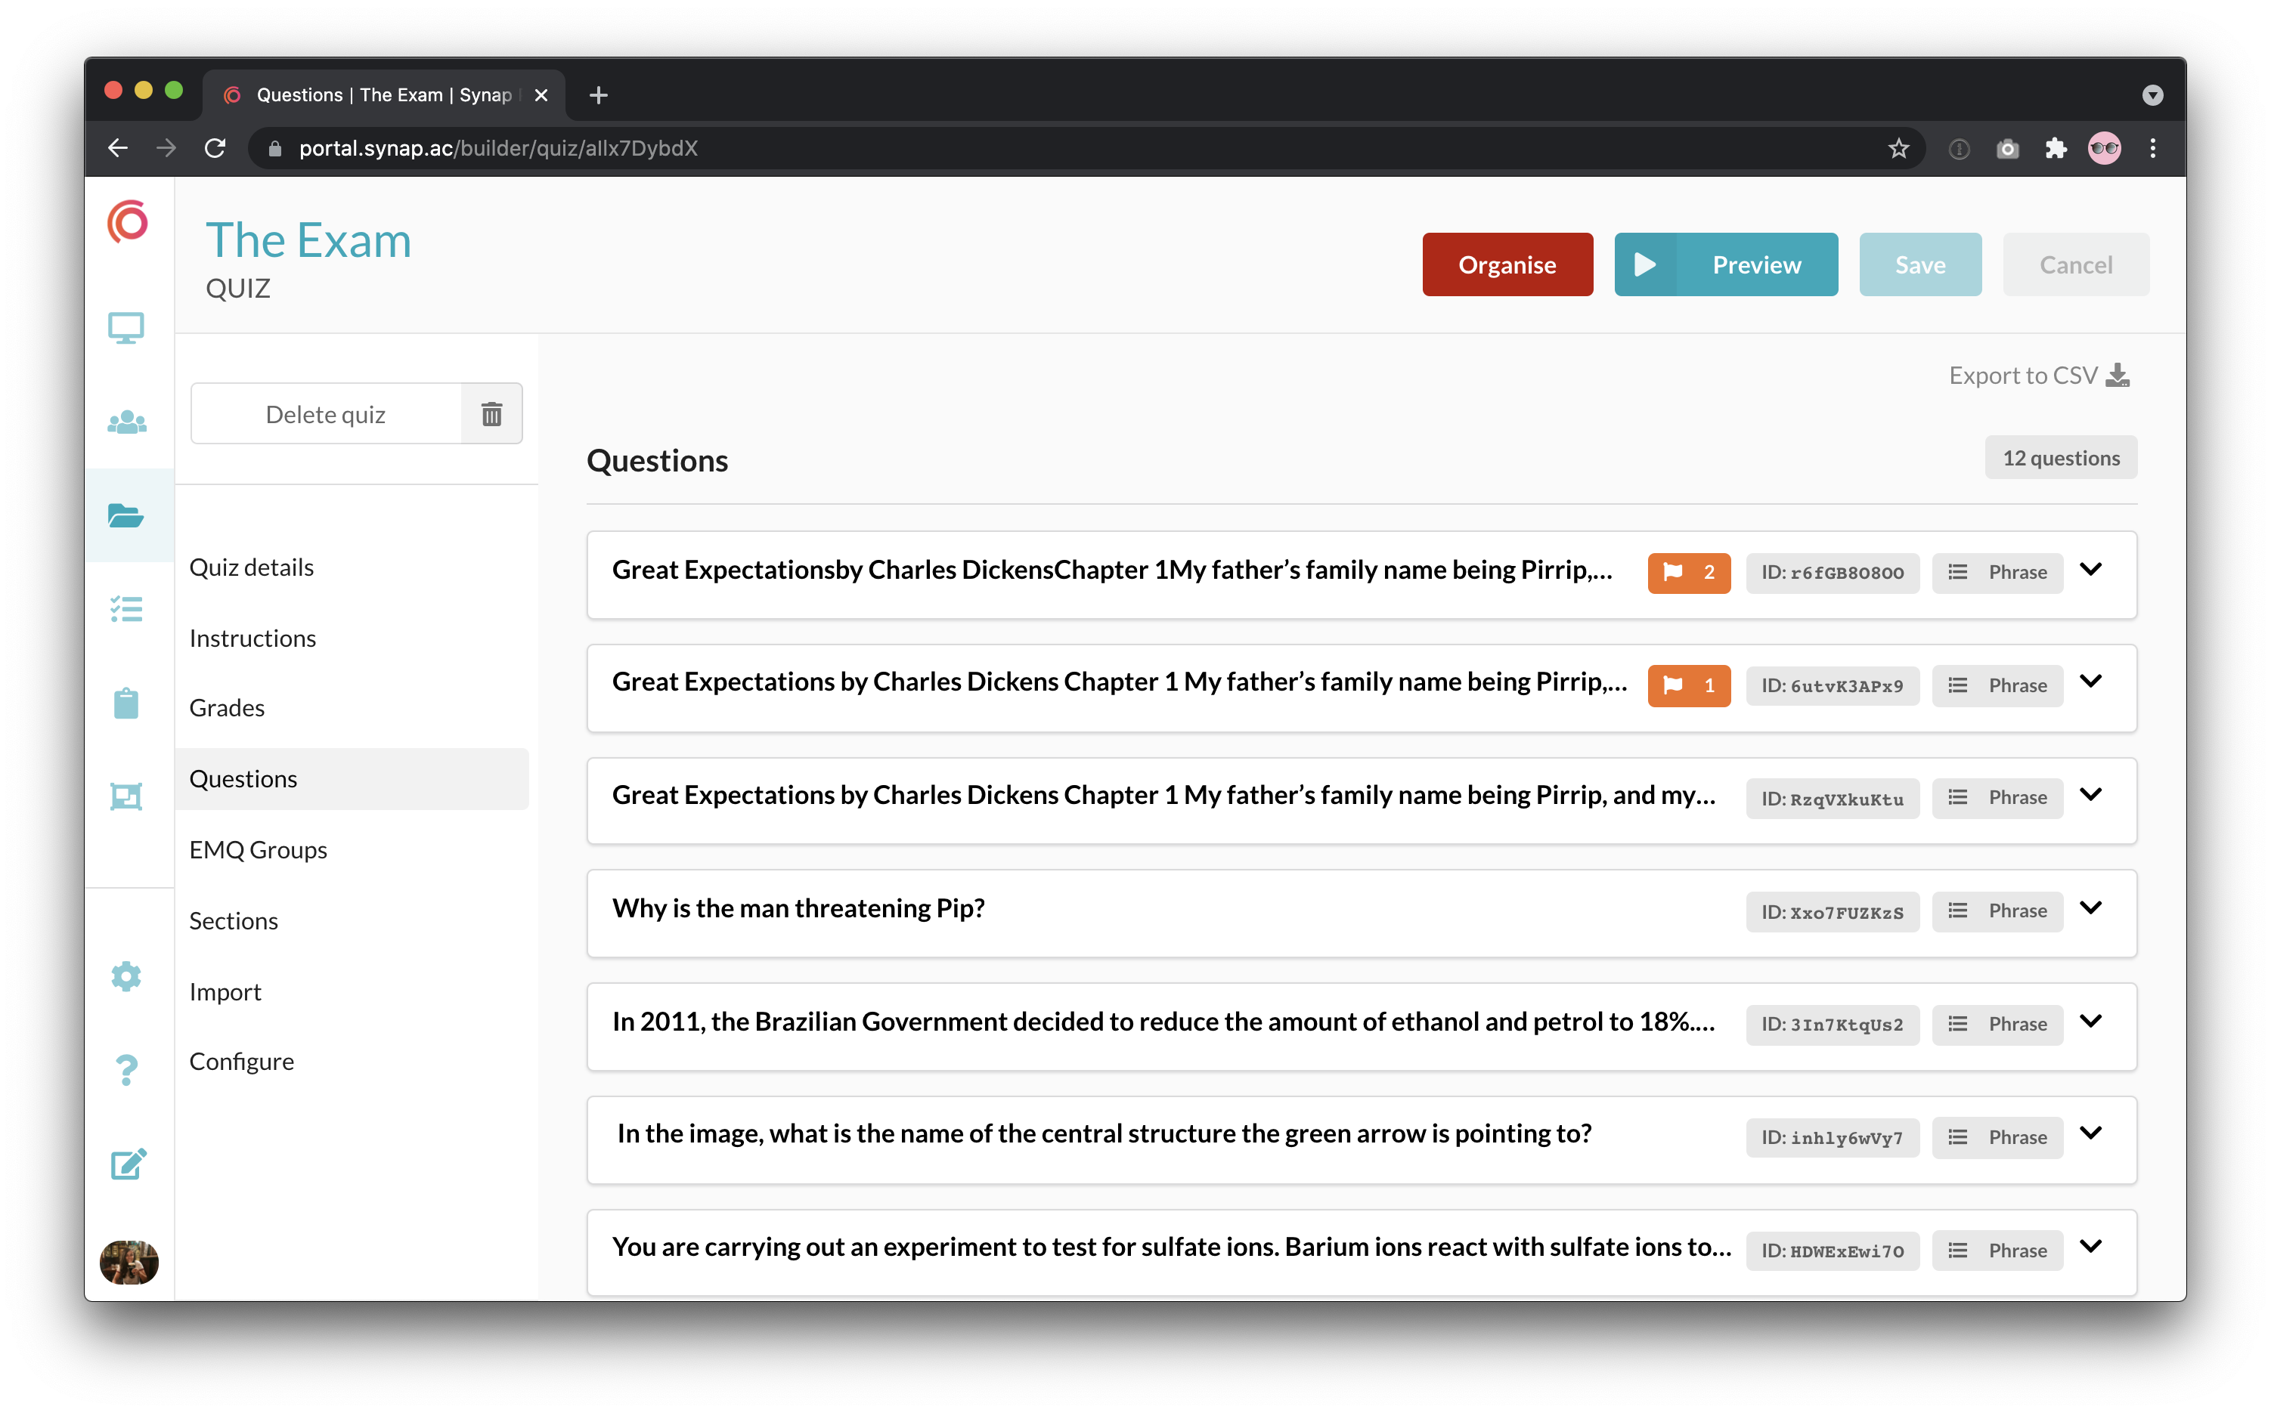This screenshot has height=1413, width=2271.
Task: Click the ID: Xxo7FUZKzS label
Action: tap(1832, 912)
